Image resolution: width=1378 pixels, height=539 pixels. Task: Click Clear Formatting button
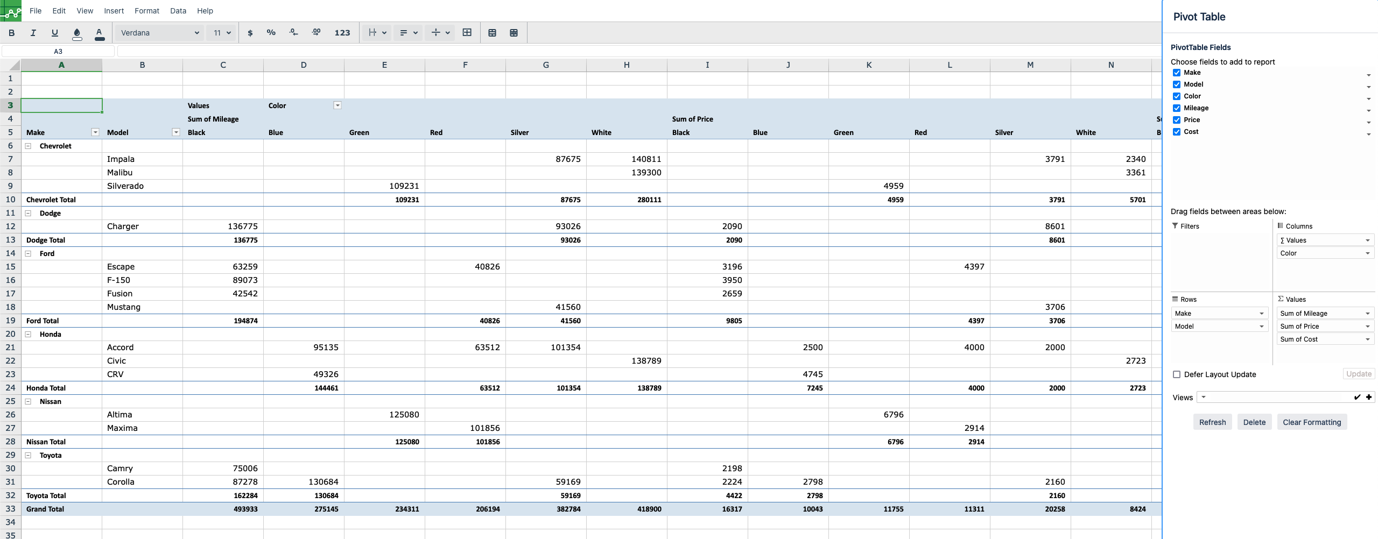tap(1311, 422)
